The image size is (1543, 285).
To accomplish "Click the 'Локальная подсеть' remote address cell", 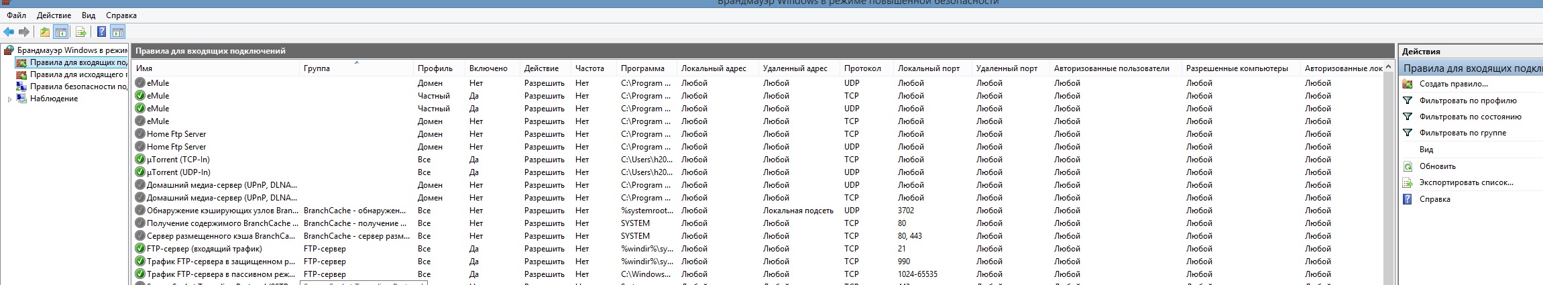I will pyautogui.click(x=798, y=211).
